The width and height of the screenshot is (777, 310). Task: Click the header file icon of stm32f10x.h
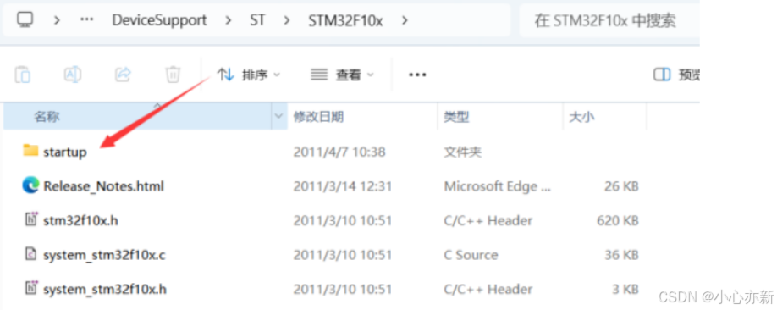31,219
